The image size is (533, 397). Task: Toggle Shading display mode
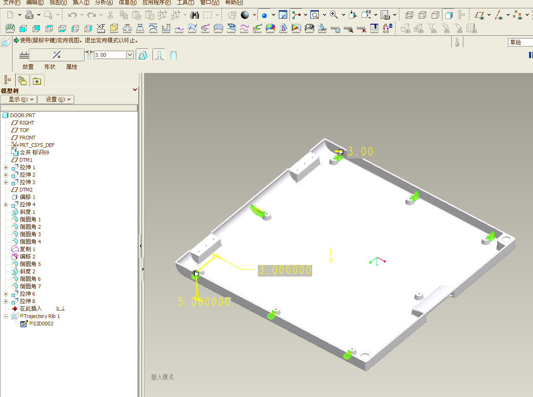click(449, 14)
